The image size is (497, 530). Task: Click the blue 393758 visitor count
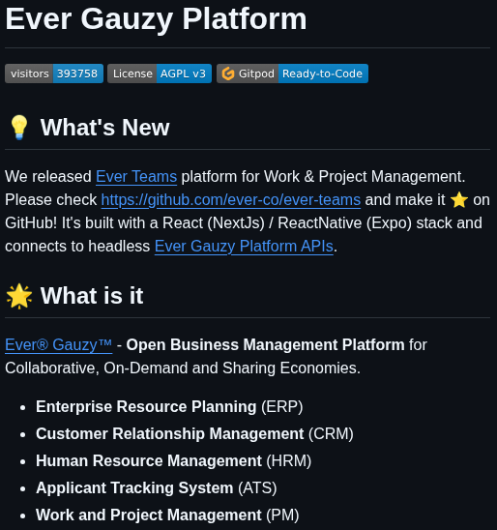point(77,74)
